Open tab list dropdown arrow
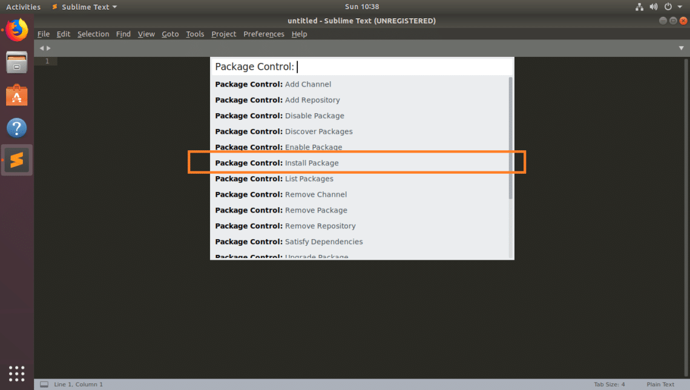This screenshot has height=390, width=690. coord(681,48)
